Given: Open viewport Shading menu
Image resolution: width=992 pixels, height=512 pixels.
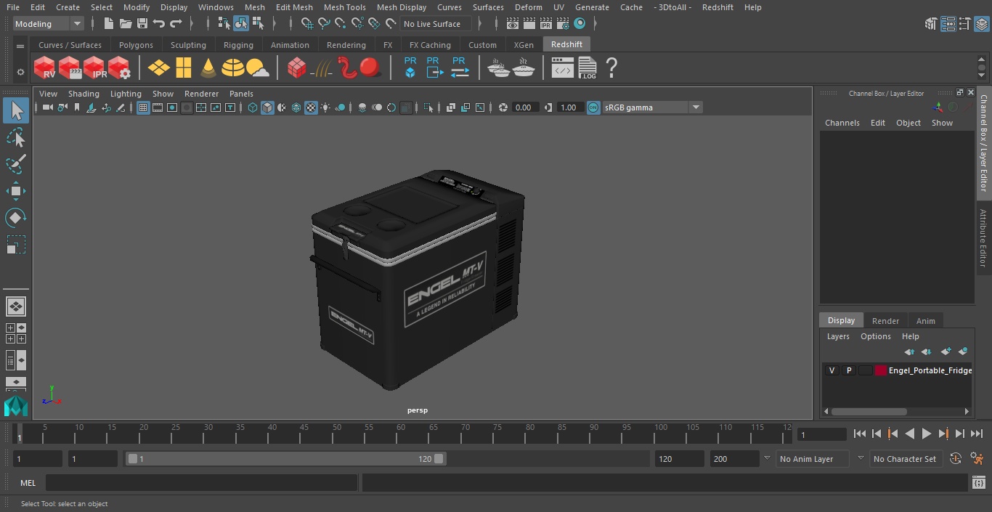Looking at the screenshot, I should [84, 94].
